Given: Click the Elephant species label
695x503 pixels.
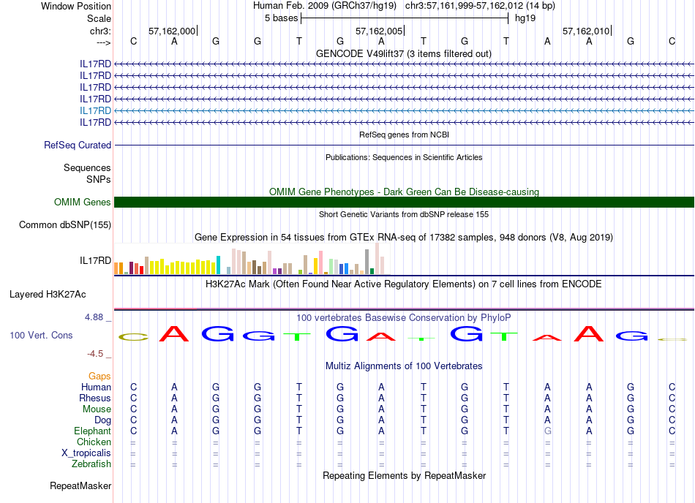Looking at the screenshot, I should pyautogui.click(x=93, y=431).
